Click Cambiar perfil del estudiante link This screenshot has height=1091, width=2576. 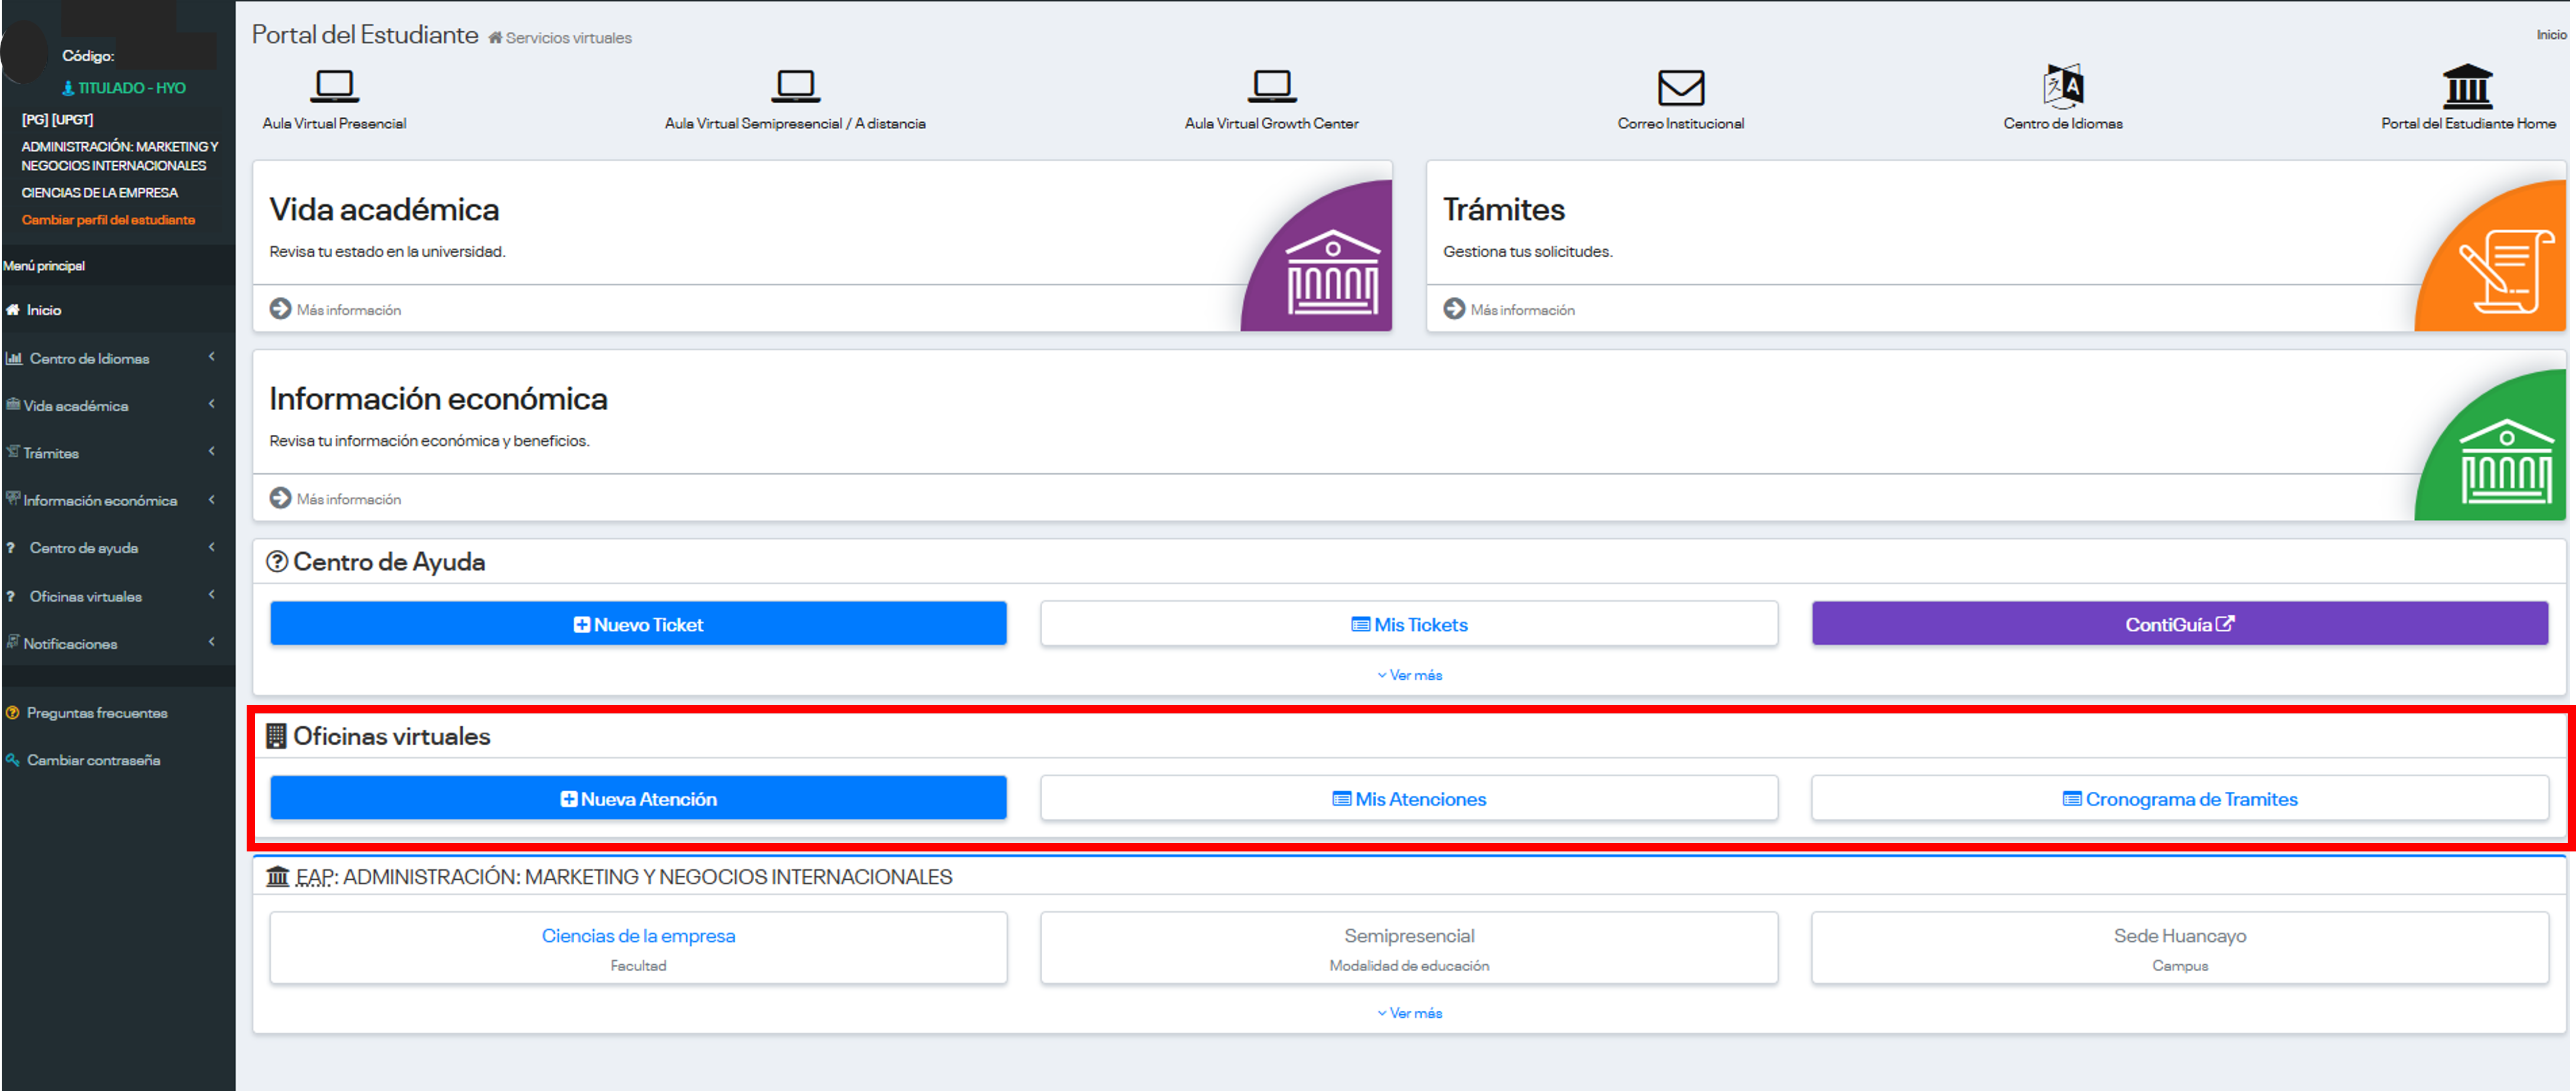pos(108,220)
